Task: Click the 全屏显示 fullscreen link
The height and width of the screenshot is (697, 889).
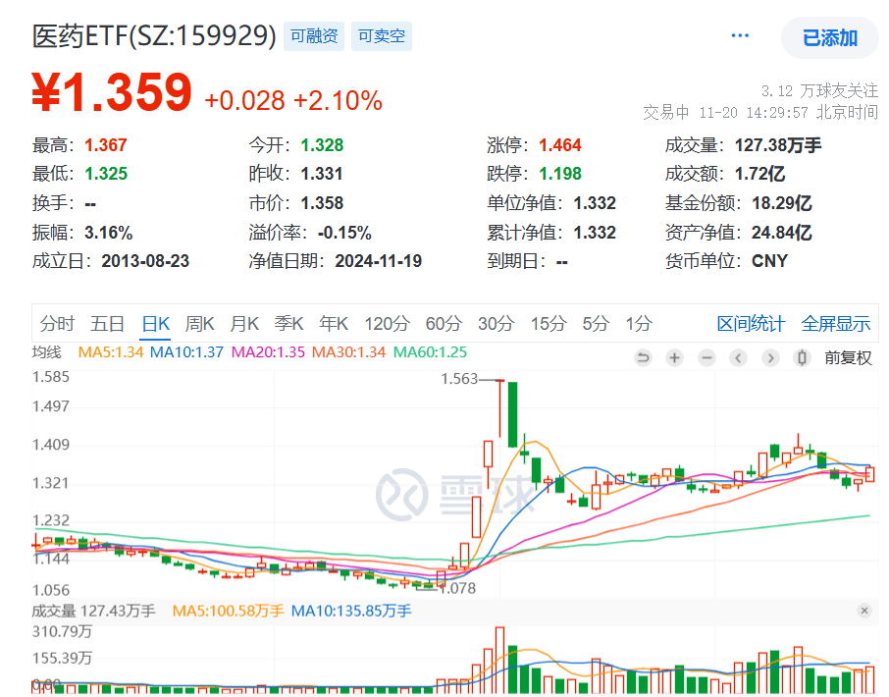Action: tap(835, 324)
